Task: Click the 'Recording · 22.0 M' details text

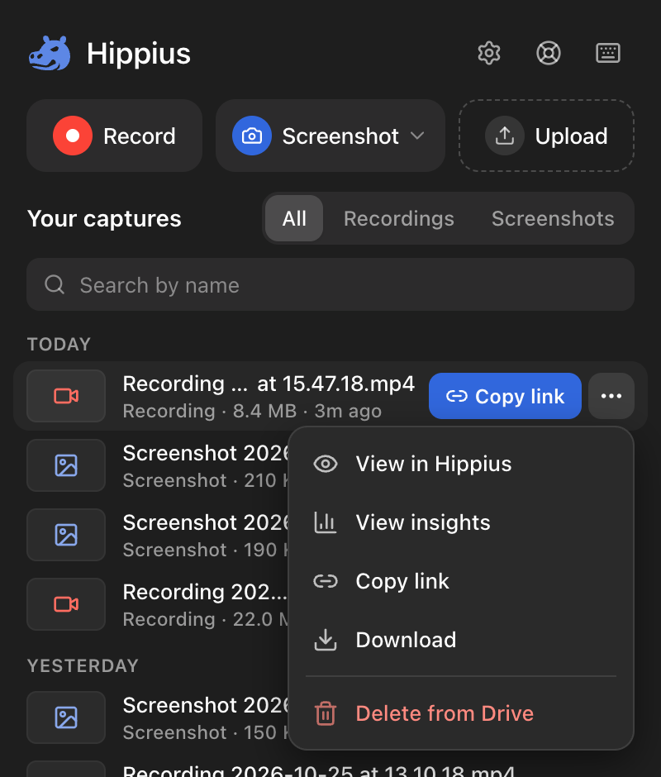Action: [x=206, y=619]
